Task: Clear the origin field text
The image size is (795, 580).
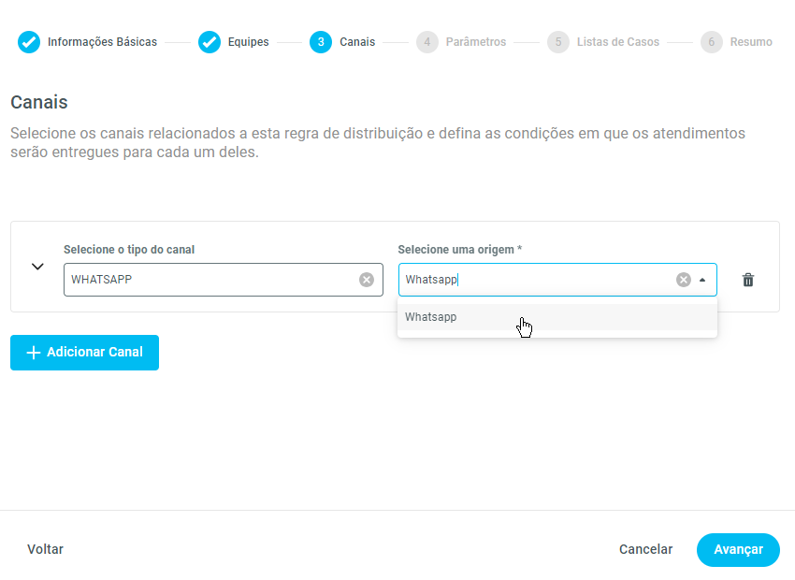Action: [x=684, y=280]
